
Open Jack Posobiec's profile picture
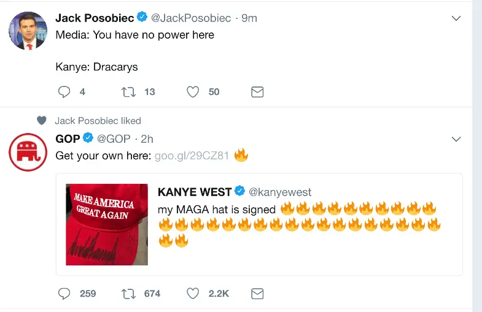[28, 31]
